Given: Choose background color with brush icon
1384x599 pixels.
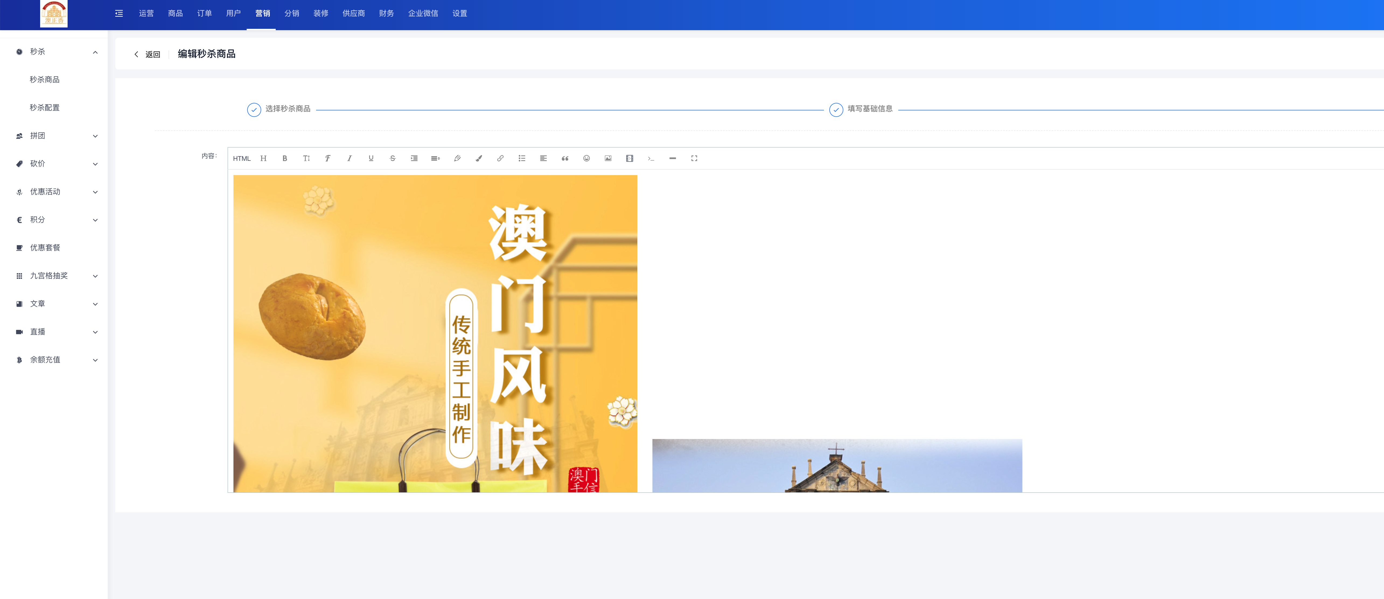Looking at the screenshot, I should point(479,158).
